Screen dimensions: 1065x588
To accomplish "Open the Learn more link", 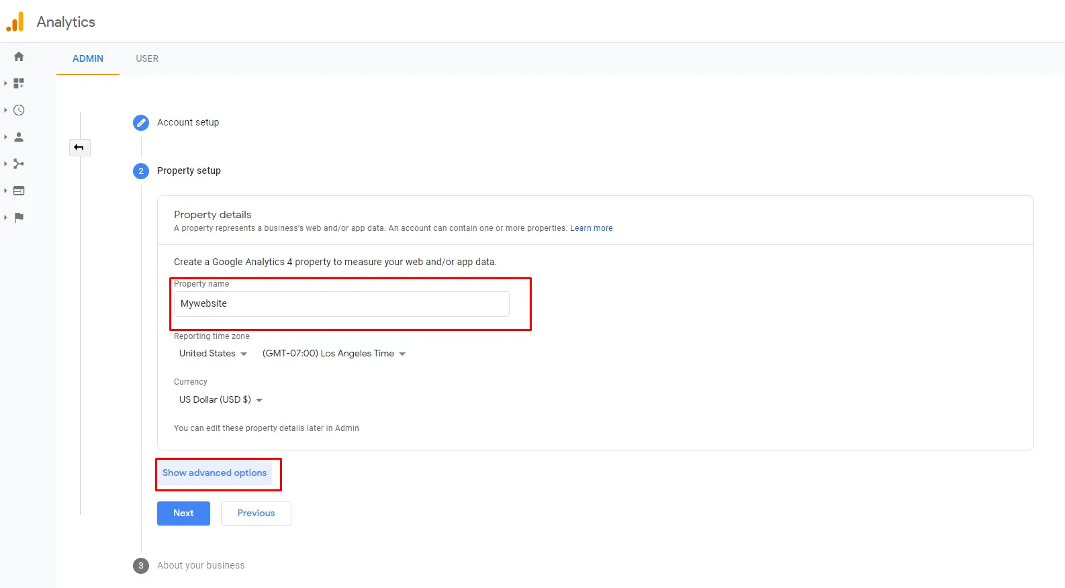I will click(x=592, y=228).
